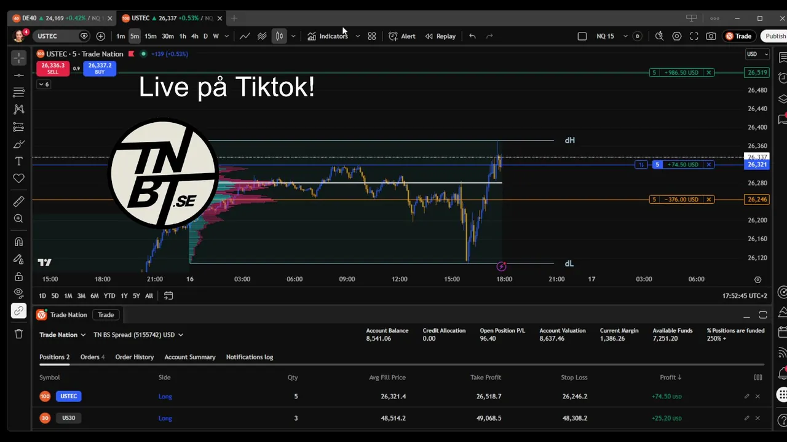This screenshot has width=787, height=442.
Task: Select the 5m timeframe
Action: pos(135,36)
